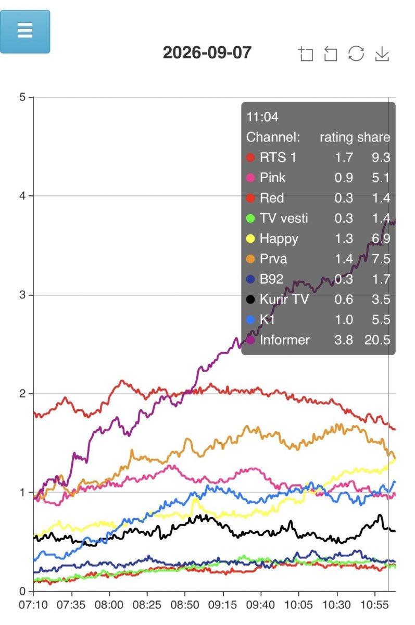Viewport: 415px width, 625px height.
Task: Click the 10:55 x-axis time label
Action: 375,606
